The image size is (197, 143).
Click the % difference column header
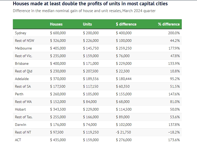click(169, 24)
